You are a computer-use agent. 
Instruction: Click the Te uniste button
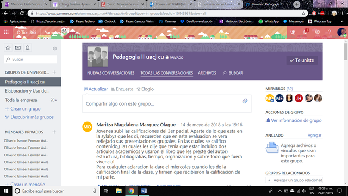pos(302,60)
